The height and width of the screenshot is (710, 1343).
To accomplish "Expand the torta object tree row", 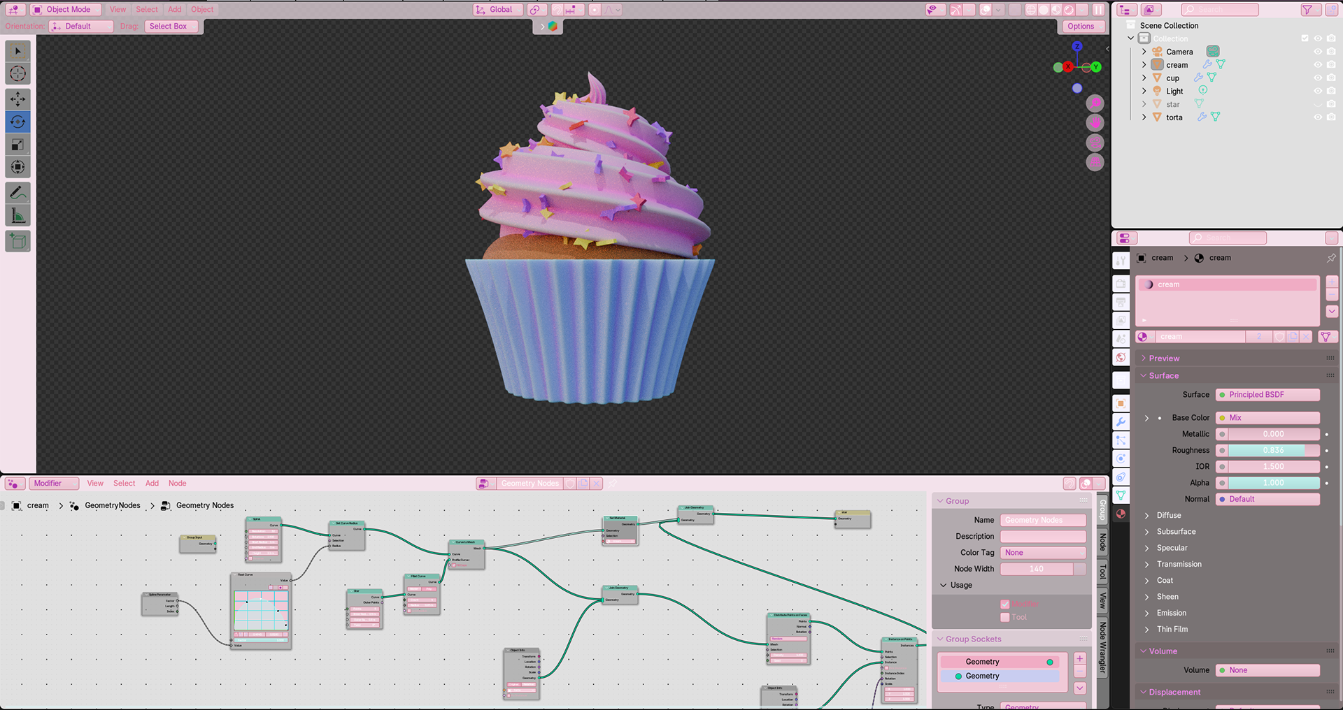I will pos(1144,117).
